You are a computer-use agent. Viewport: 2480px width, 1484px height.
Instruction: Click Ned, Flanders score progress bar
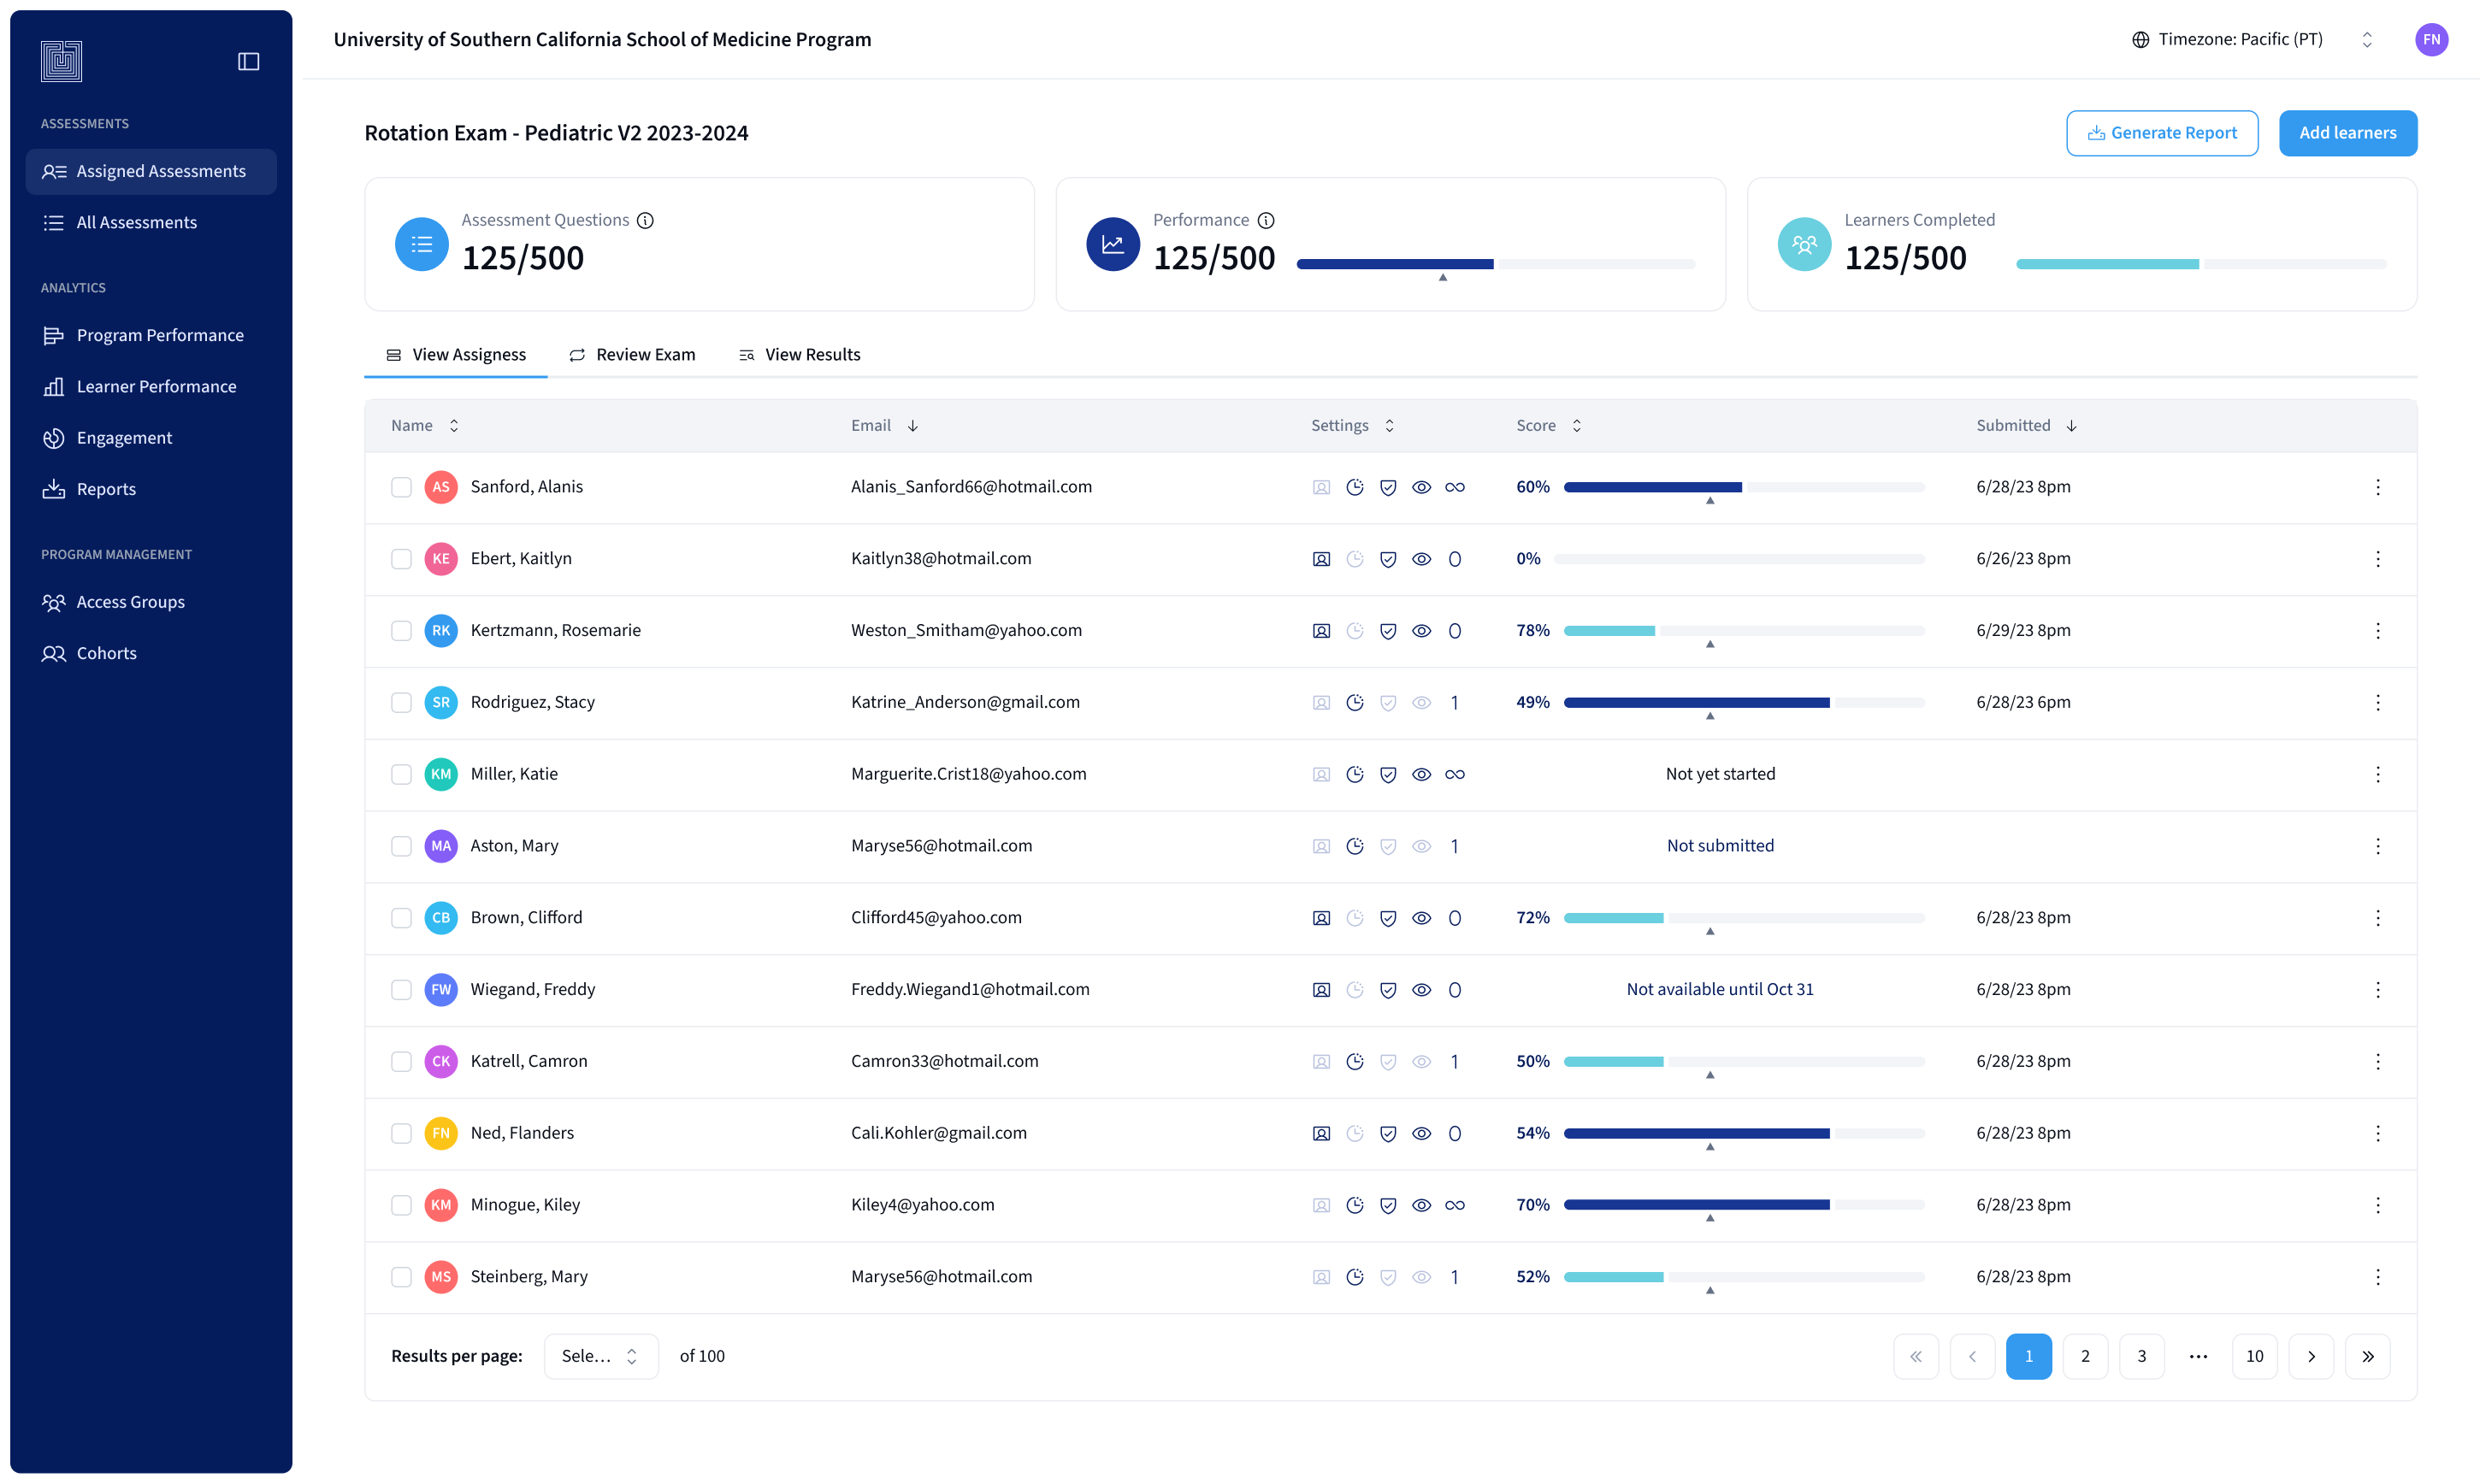pos(1743,1133)
